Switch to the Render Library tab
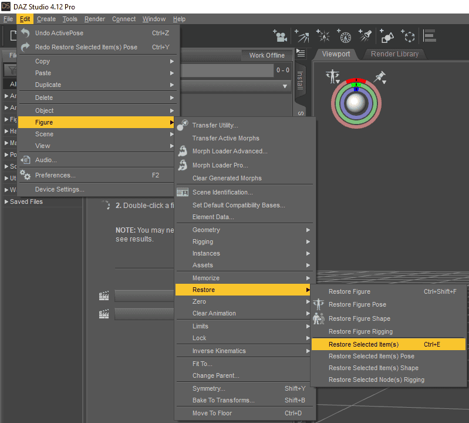Screen dimensions: 469x423 394,54
